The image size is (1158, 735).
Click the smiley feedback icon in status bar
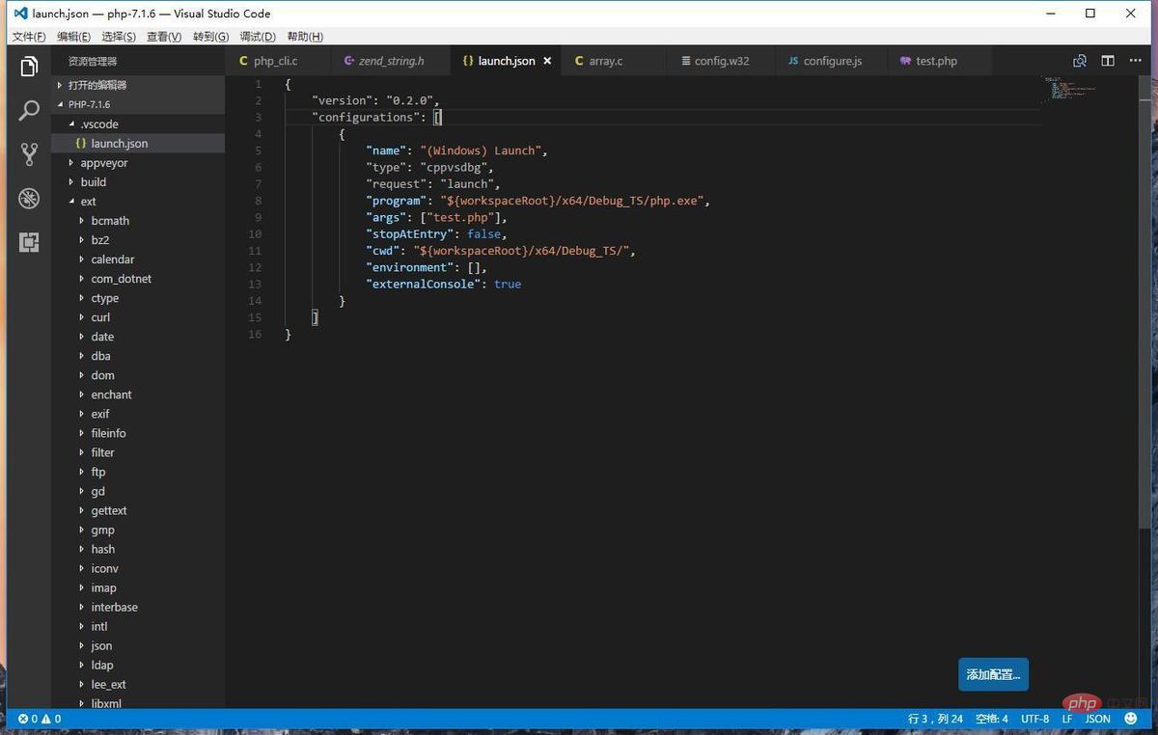tap(1130, 719)
